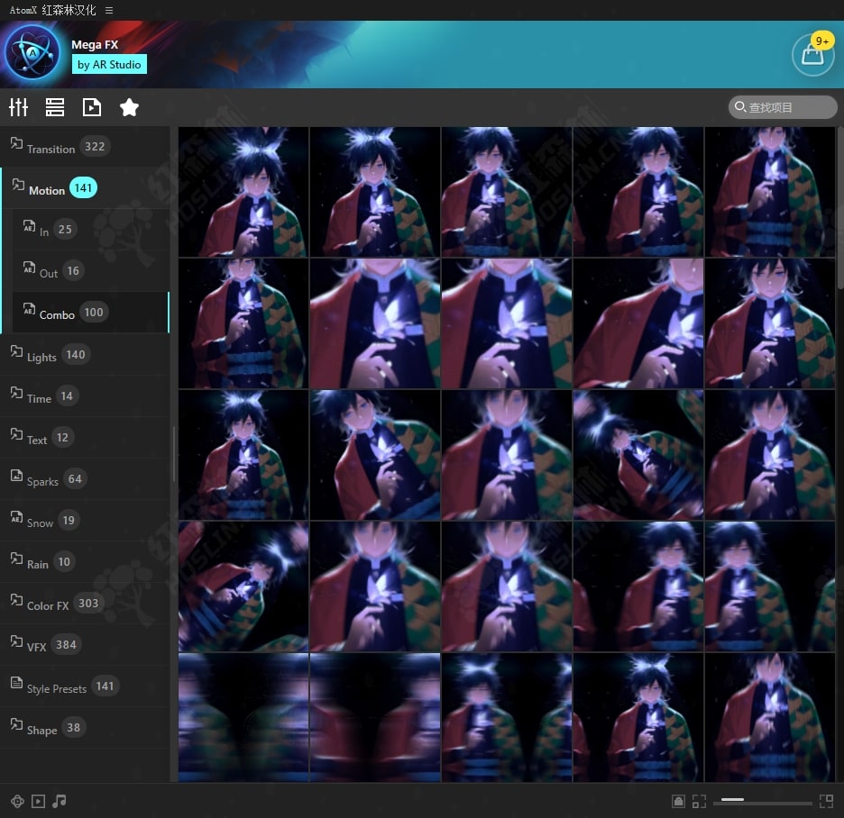Image resolution: width=844 pixels, height=818 pixels.
Task: Click the by AR Studio label
Action: pos(109,65)
